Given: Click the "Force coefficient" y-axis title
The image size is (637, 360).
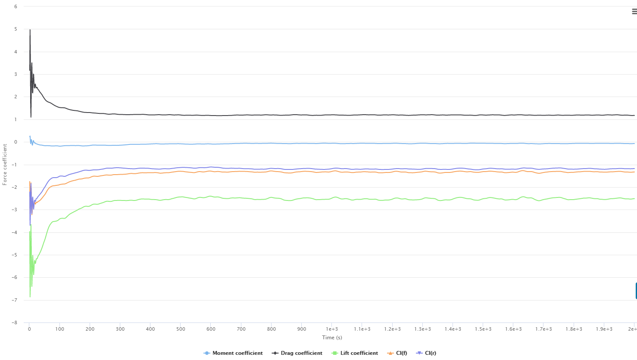Looking at the screenshot, I should (5, 165).
